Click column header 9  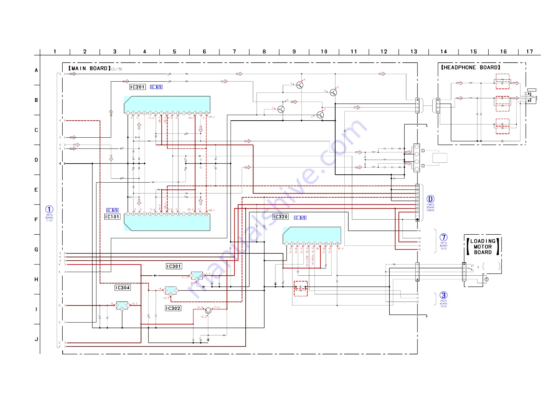(x=294, y=51)
